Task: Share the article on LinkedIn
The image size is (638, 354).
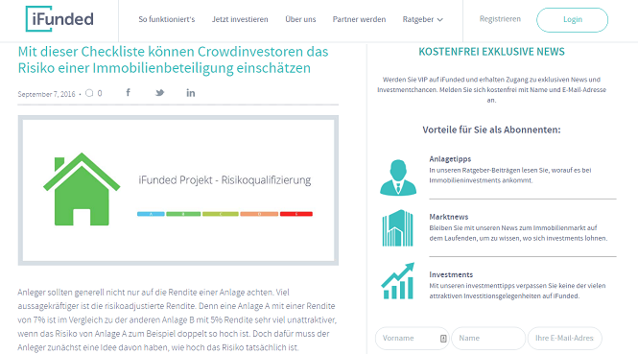Action: [x=190, y=93]
